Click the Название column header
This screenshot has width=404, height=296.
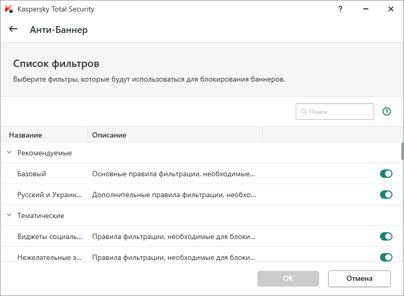44,134
